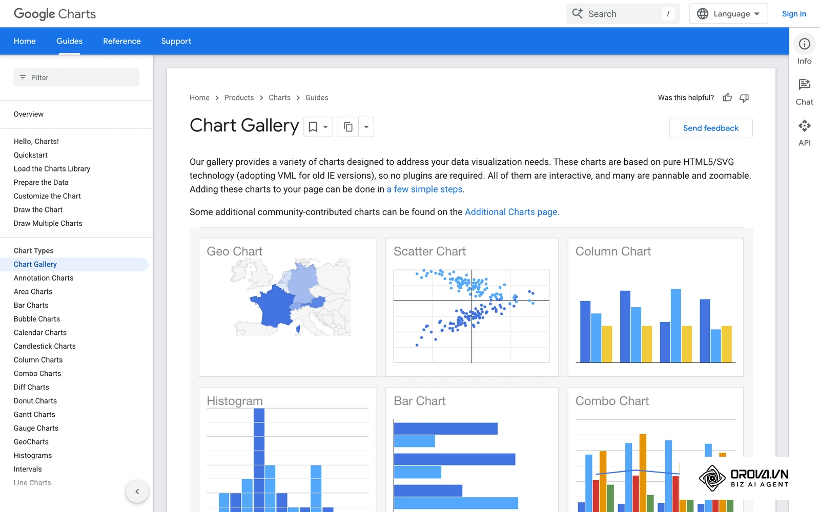Open the Additional Charts page link

tap(512, 212)
